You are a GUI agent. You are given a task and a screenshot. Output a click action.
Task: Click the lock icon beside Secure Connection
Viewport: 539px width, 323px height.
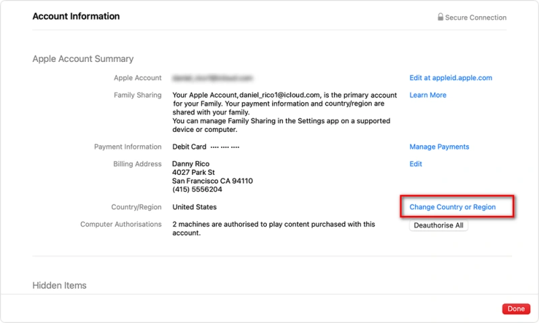click(x=440, y=17)
